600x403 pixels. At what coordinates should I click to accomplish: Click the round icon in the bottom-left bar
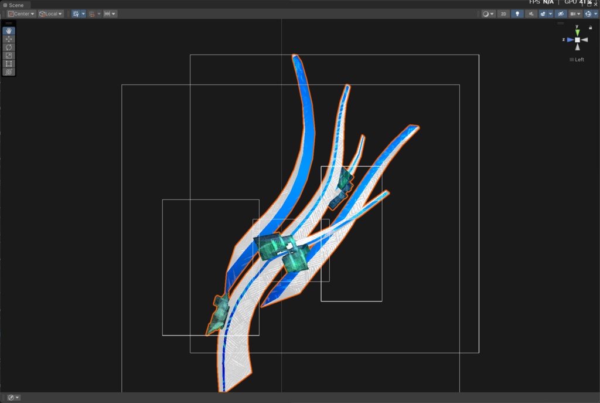(11, 398)
